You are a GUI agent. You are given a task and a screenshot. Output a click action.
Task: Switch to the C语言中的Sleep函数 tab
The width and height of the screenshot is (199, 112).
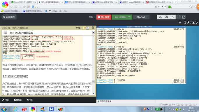tap(159, 2)
